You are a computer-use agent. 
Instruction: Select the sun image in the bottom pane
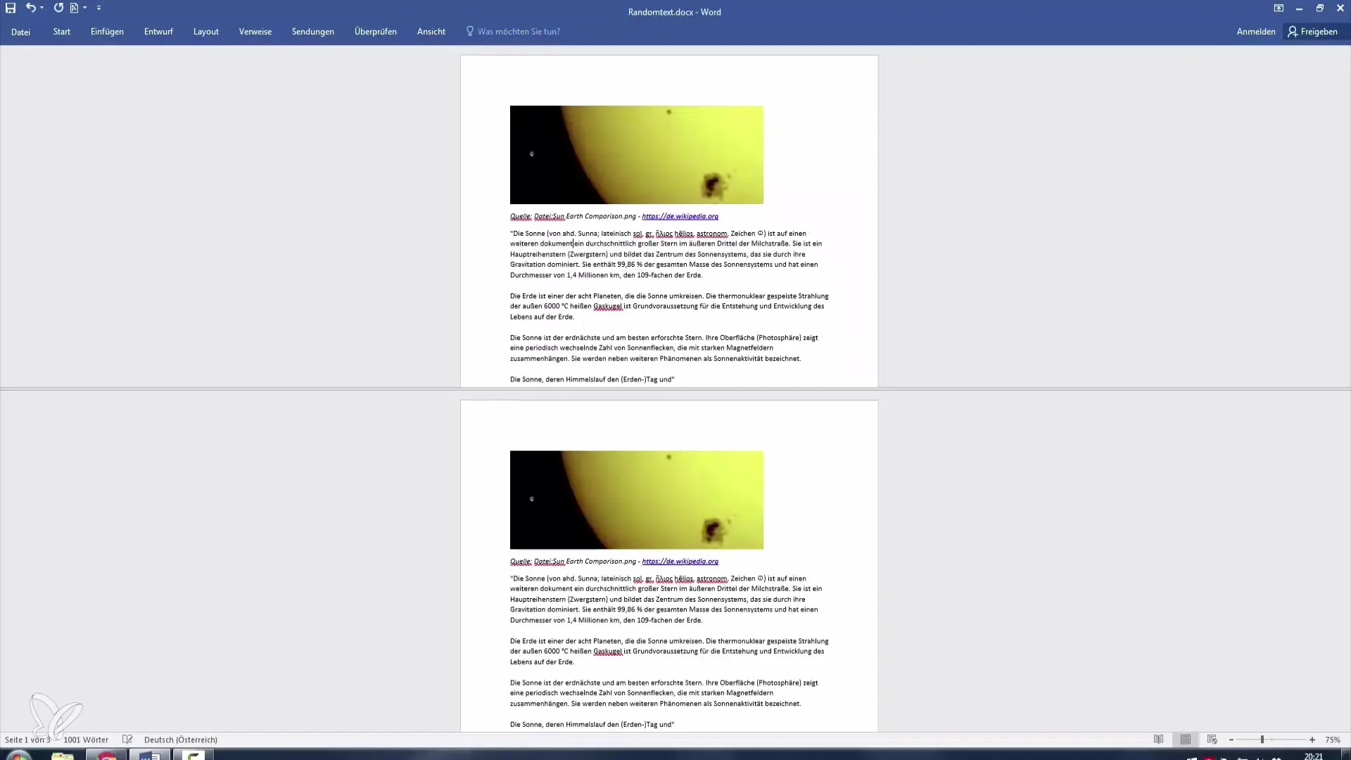coord(636,500)
